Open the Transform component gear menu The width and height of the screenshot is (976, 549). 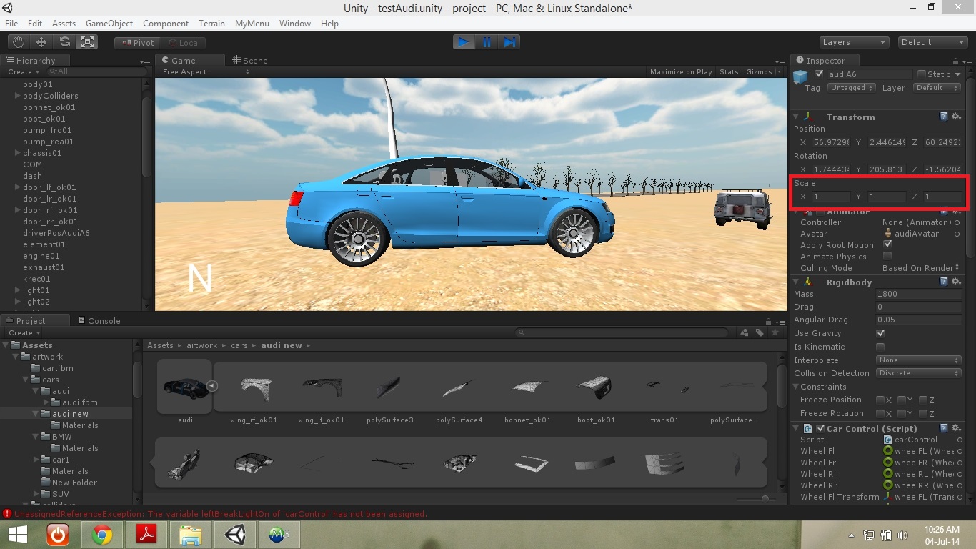956,117
